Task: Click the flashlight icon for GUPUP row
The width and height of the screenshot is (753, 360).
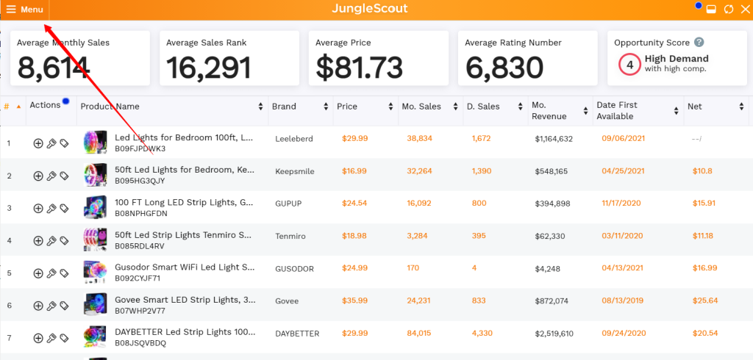Action: pyautogui.click(x=51, y=208)
